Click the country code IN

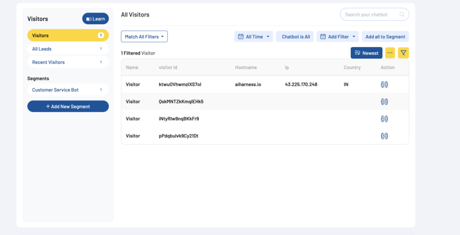(x=346, y=84)
